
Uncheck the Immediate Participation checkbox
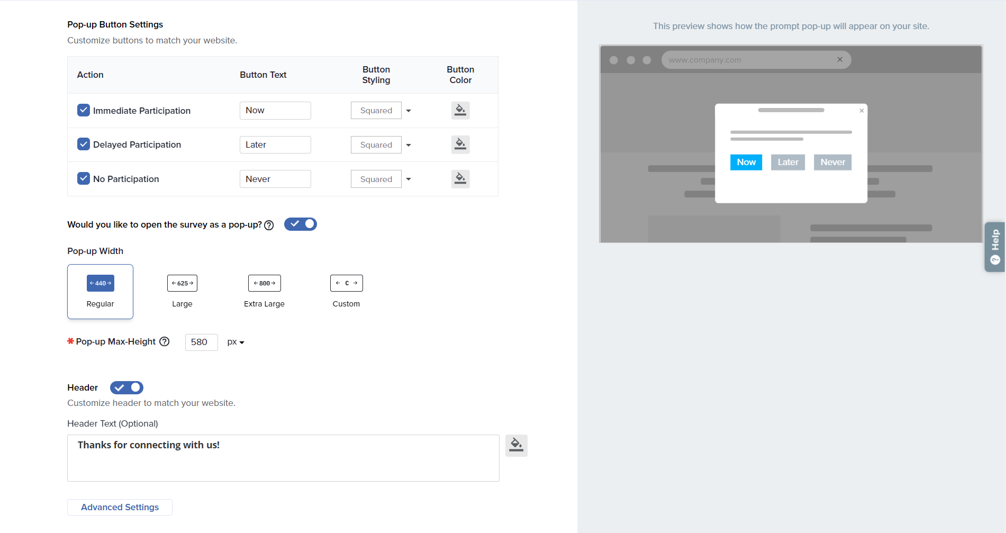point(84,110)
